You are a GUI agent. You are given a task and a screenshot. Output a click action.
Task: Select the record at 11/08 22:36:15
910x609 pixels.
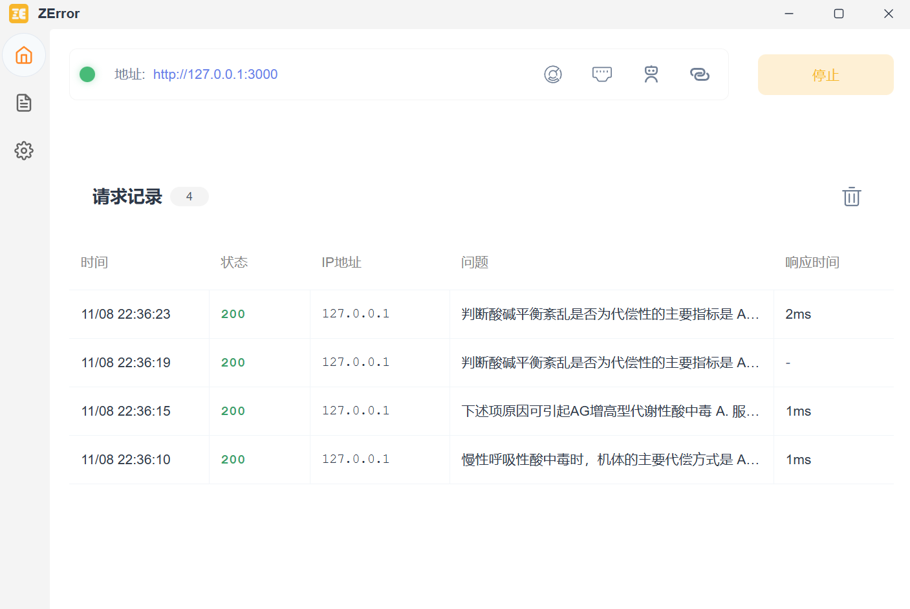click(x=481, y=411)
